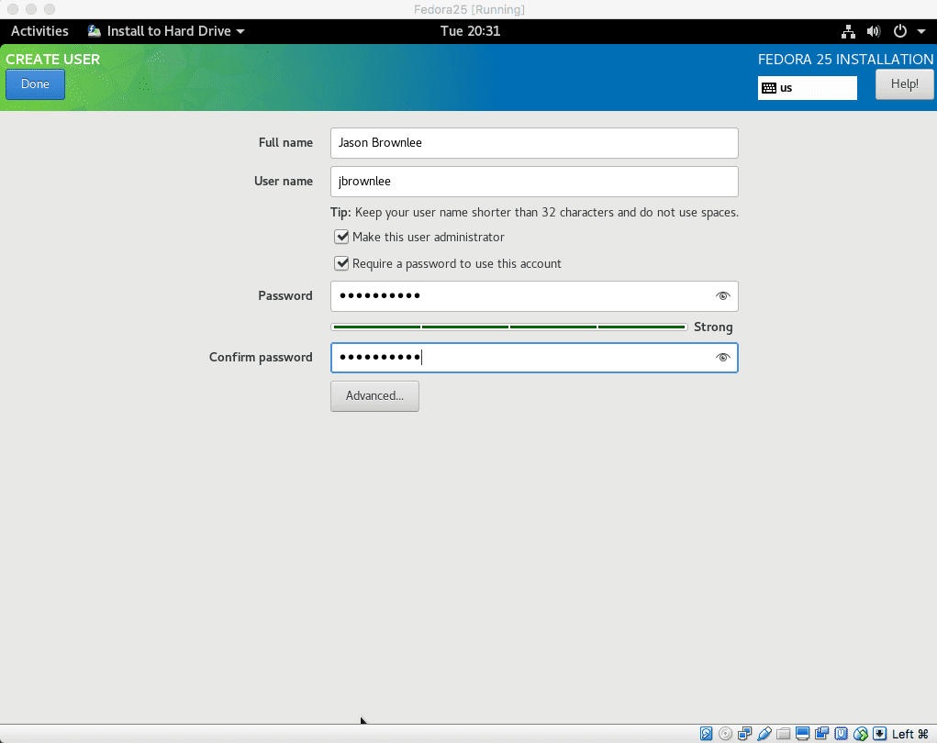Click the Done button
The image size is (937, 743).
35,84
